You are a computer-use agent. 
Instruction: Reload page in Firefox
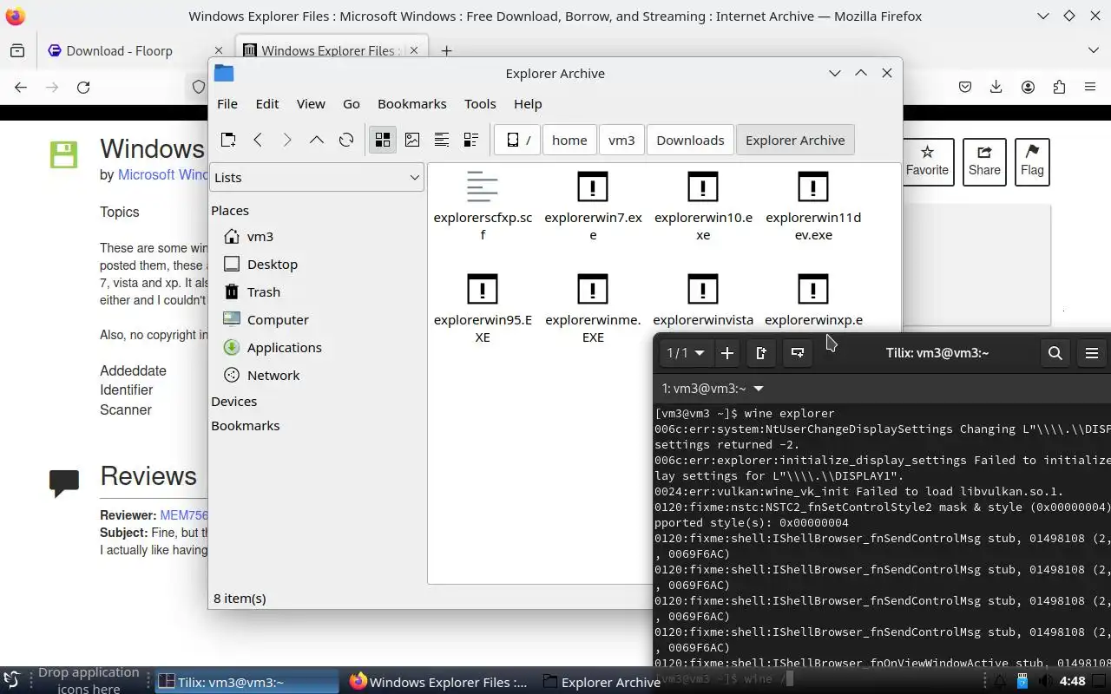[x=83, y=87]
